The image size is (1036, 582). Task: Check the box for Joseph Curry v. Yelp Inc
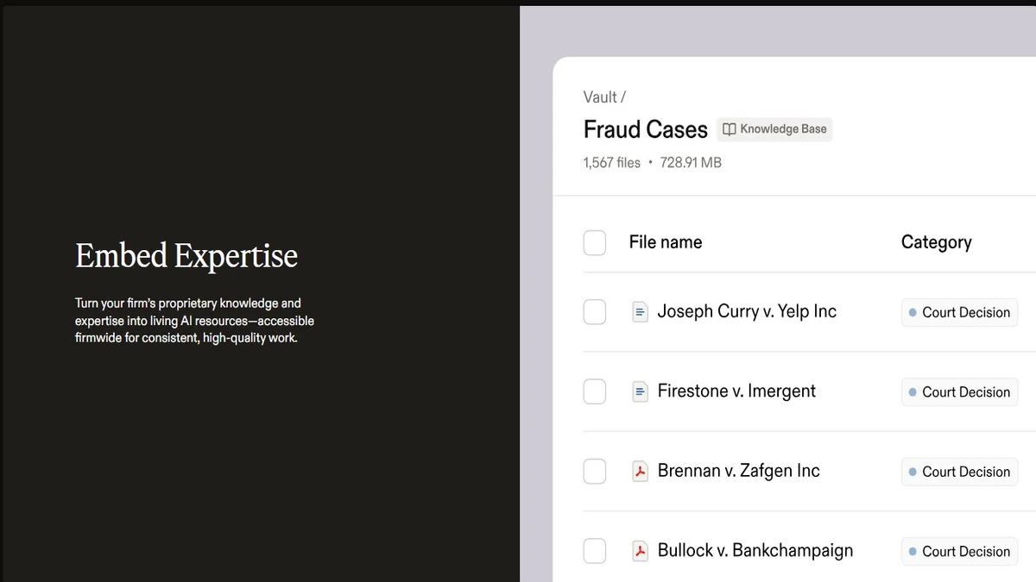click(x=595, y=312)
